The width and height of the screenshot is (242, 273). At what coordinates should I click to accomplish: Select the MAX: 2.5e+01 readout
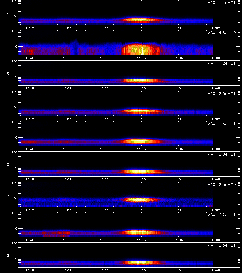coord(221,245)
